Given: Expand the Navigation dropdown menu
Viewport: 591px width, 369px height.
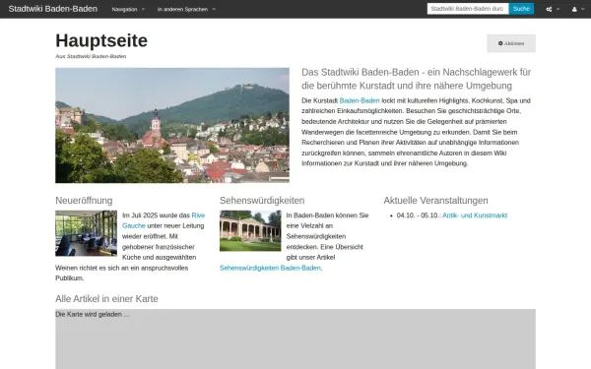Looking at the screenshot, I should point(128,9).
